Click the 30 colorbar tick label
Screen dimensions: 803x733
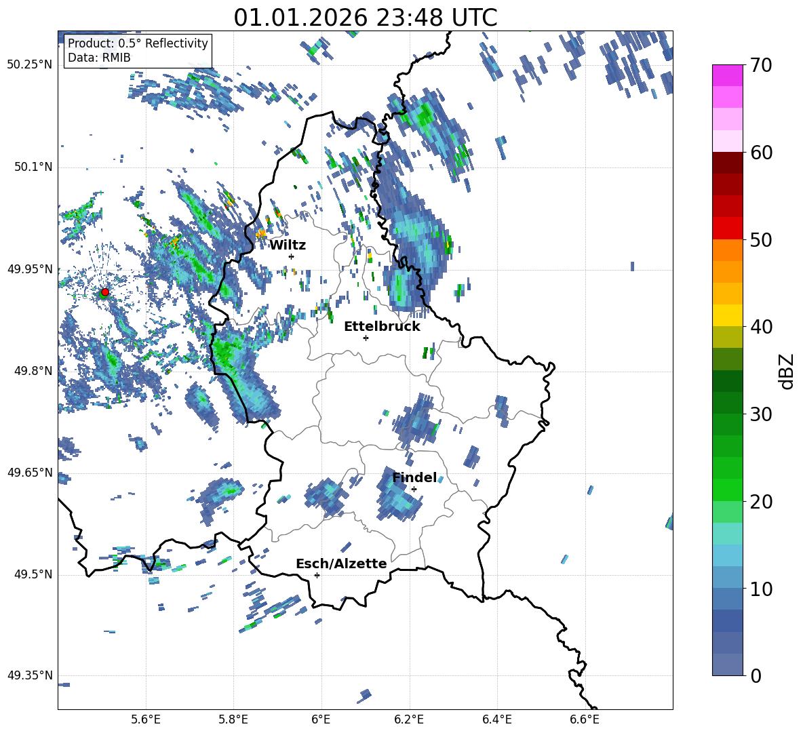760,414
